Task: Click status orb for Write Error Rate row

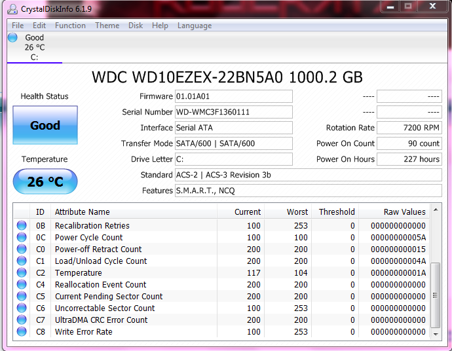Action: pyautogui.click(x=22, y=332)
